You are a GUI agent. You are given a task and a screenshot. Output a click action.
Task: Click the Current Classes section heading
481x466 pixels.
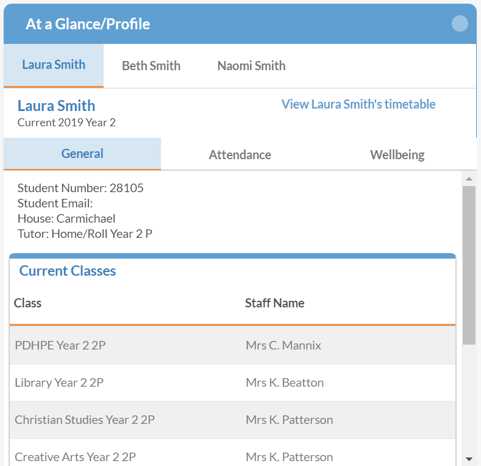point(68,271)
